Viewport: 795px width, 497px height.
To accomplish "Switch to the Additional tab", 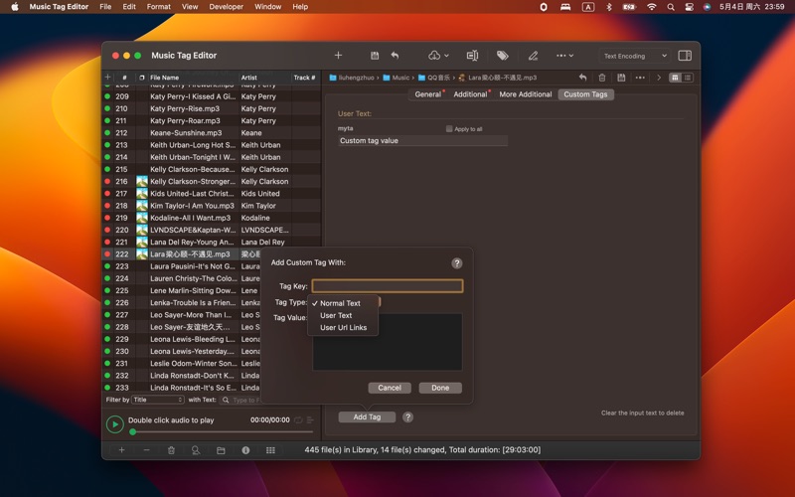I will point(470,94).
